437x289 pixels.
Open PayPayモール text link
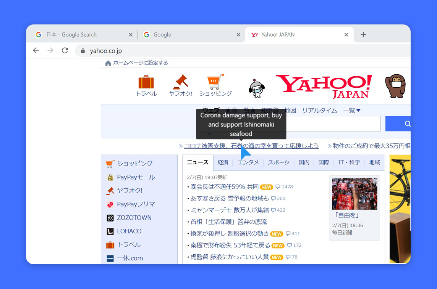pos(136,177)
